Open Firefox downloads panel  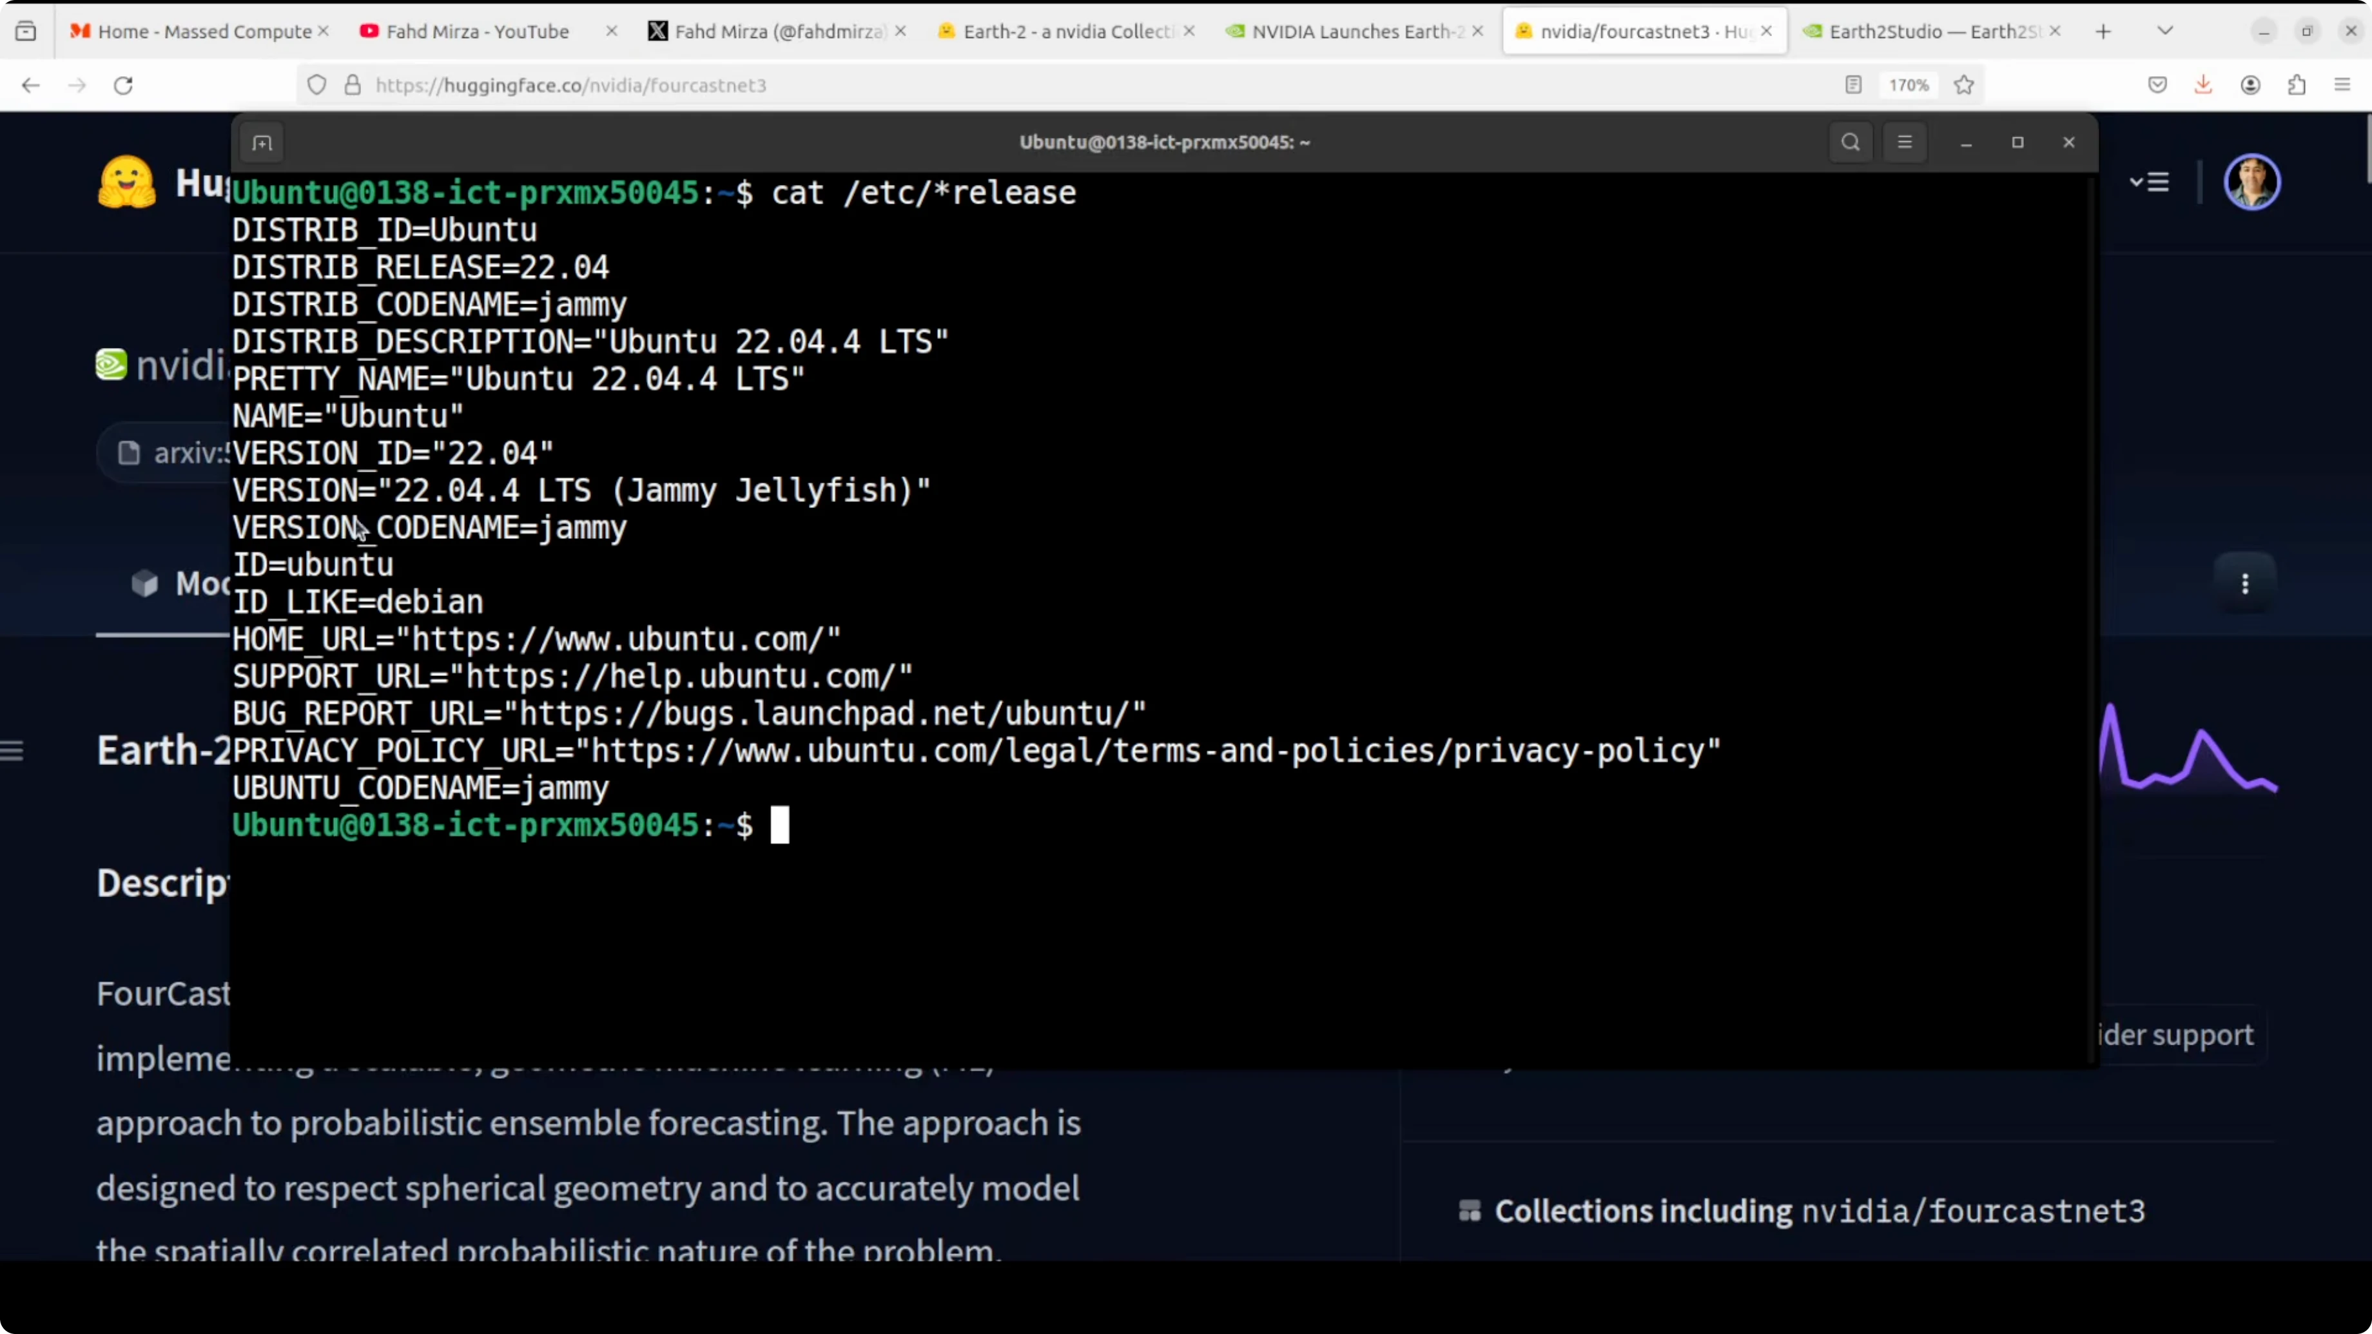point(2204,86)
